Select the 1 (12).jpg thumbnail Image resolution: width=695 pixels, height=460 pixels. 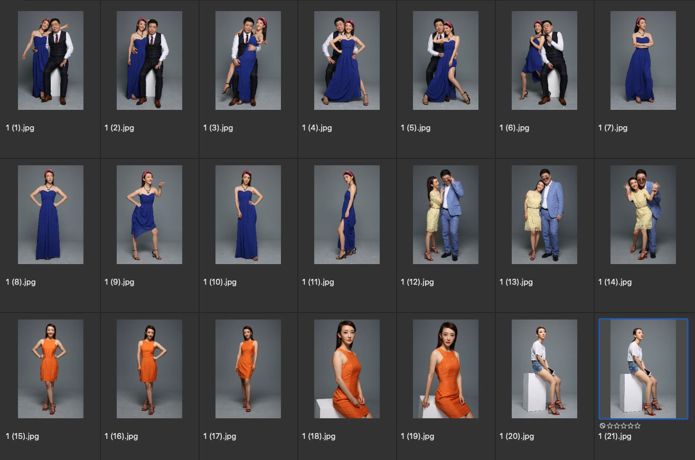pyautogui.click(x=446, y=214)
